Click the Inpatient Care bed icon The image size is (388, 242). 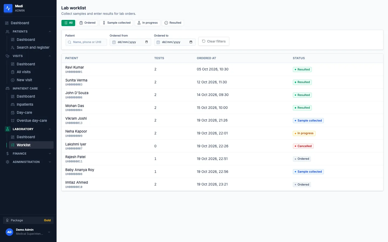8,88
